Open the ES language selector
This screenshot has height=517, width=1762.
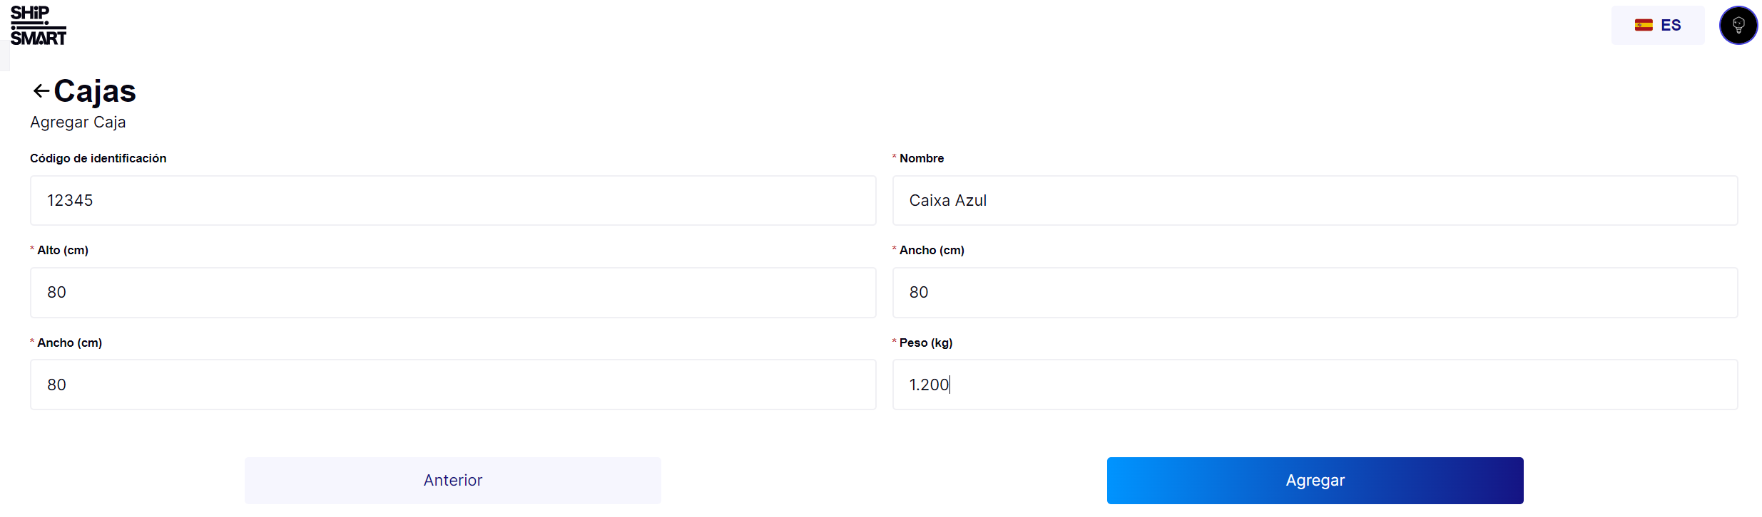tap(1657, 26)
